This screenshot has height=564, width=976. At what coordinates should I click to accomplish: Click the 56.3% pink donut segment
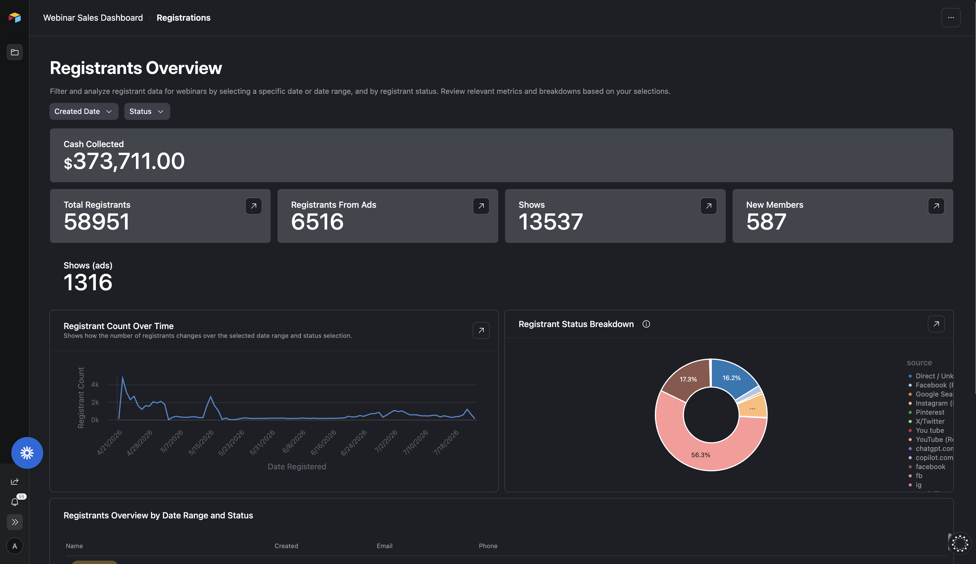tap(701, 455)
